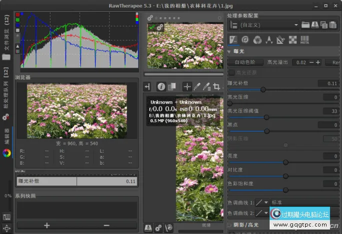Open the 批处理队列 batch queue tab
The image size is (342, 234).
point(6,92)
